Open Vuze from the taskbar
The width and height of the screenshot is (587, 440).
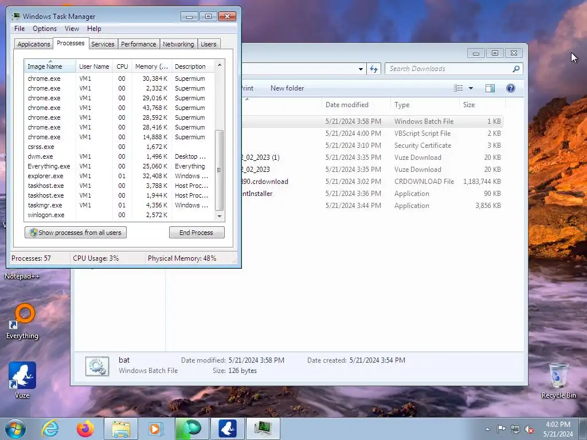(227, 429)
